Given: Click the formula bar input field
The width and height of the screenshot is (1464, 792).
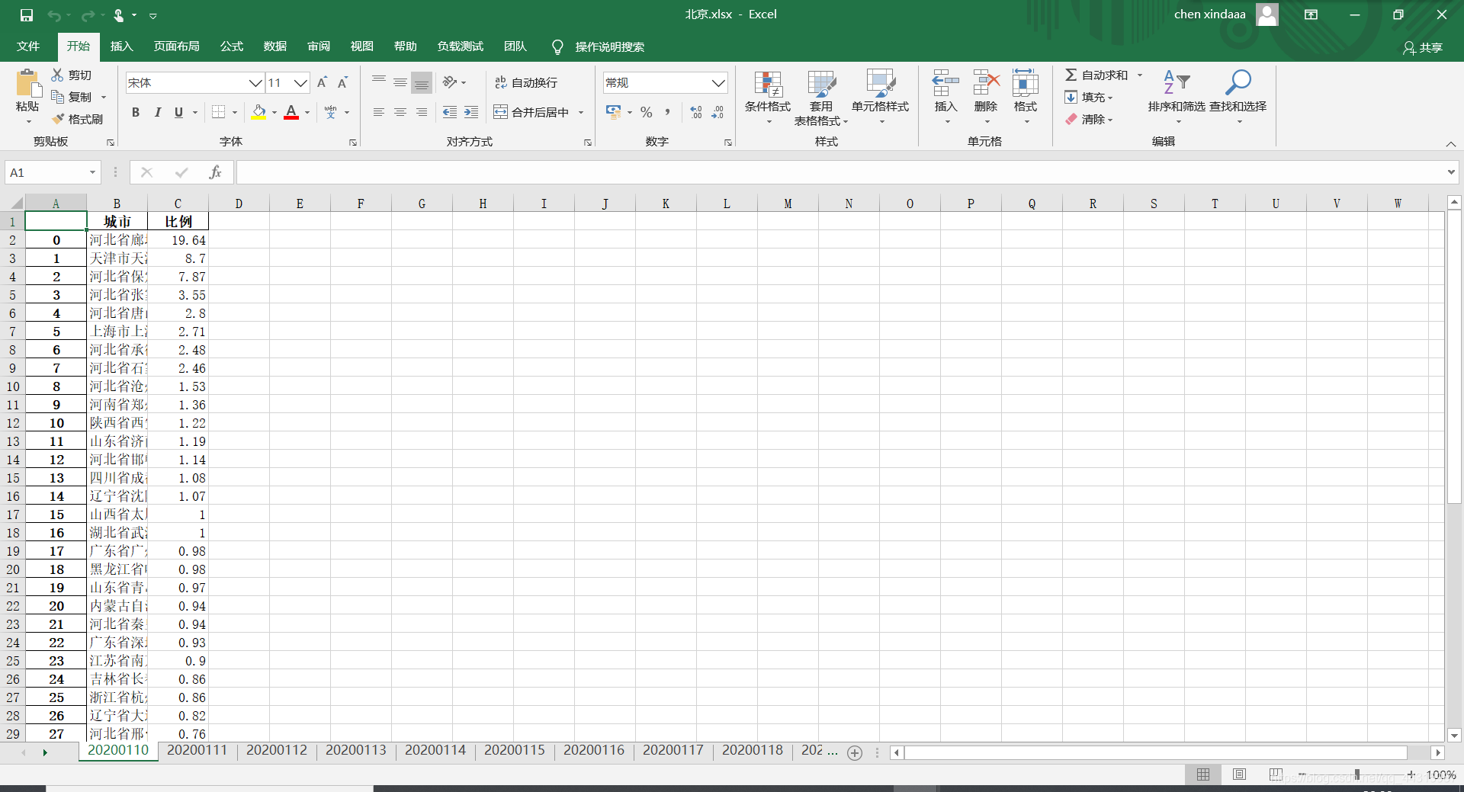Looking at the screenshot, I should (840, 172).
